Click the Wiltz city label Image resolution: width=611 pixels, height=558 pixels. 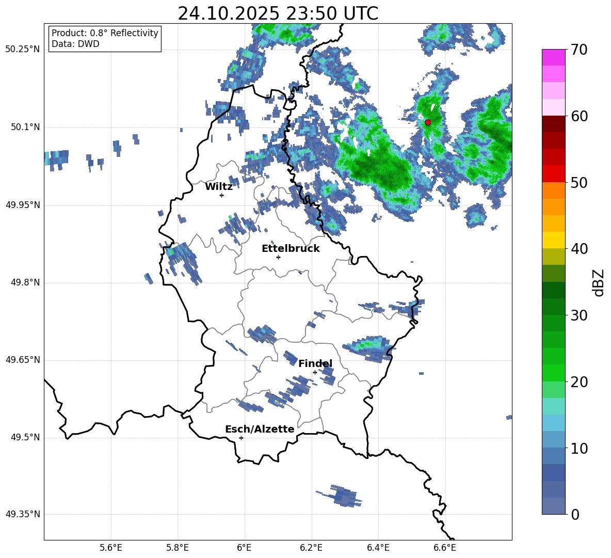click(219, 187)
